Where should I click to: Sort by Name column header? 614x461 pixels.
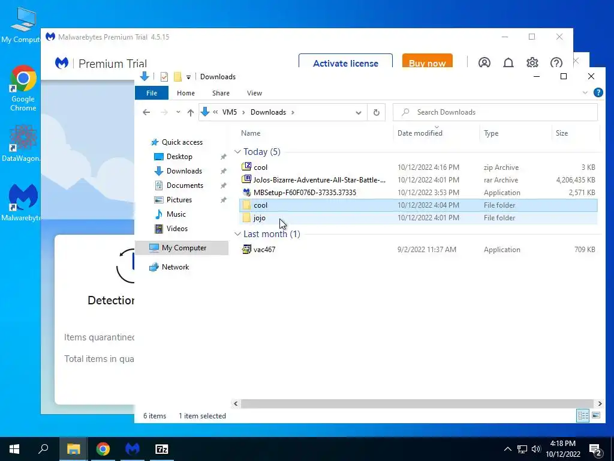pos(251,133)
